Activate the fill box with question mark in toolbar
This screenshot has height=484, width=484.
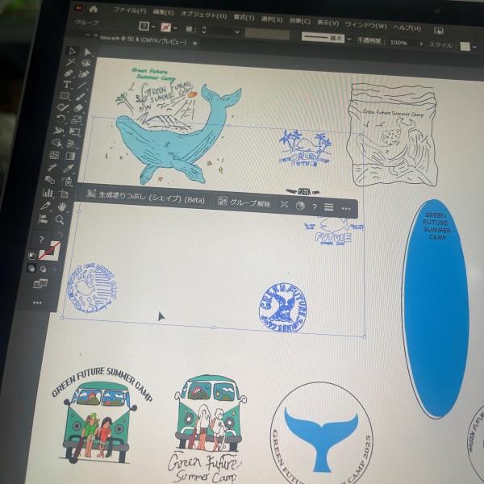point(42,240)
